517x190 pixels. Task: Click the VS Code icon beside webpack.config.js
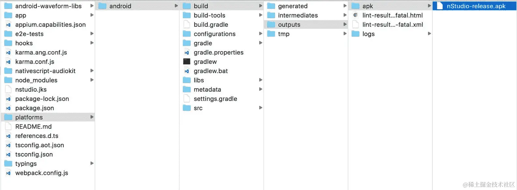8,173
